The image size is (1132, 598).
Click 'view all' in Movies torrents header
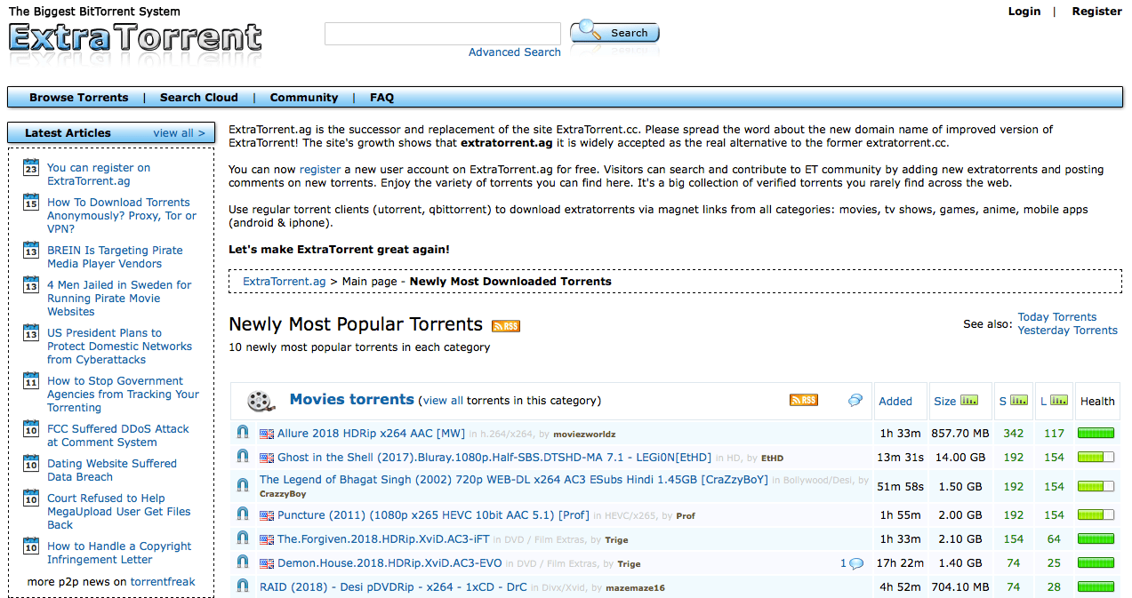click(443, 401)
